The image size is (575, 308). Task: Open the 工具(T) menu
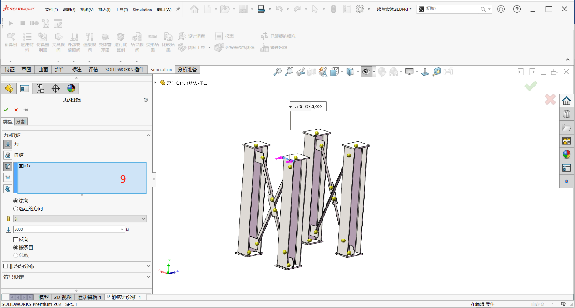122,10
